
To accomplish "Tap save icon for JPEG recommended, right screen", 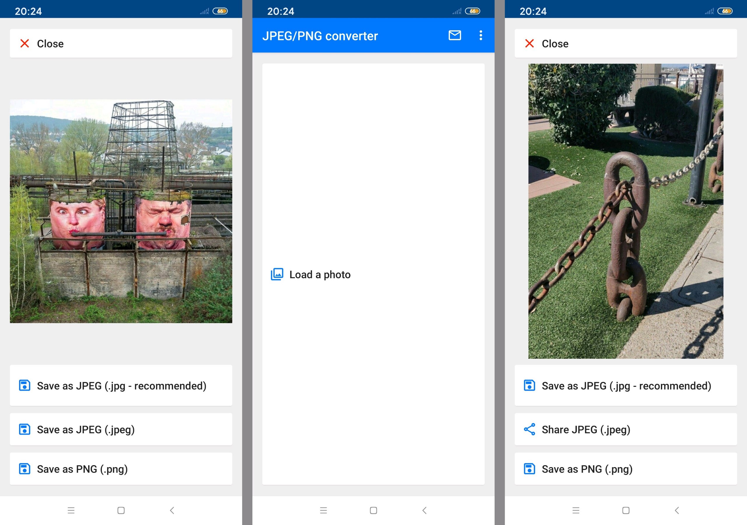I will click(529, 385).
